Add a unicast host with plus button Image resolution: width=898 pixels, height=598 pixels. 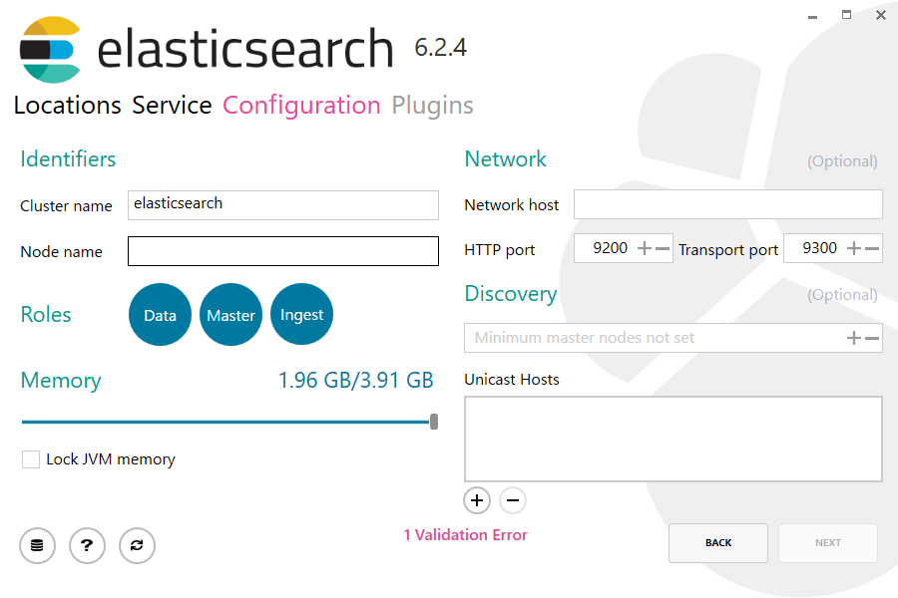477,500
